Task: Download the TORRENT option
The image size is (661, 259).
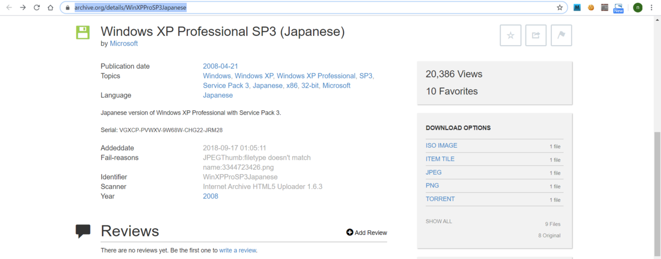Action: click(x=440, y=199)
